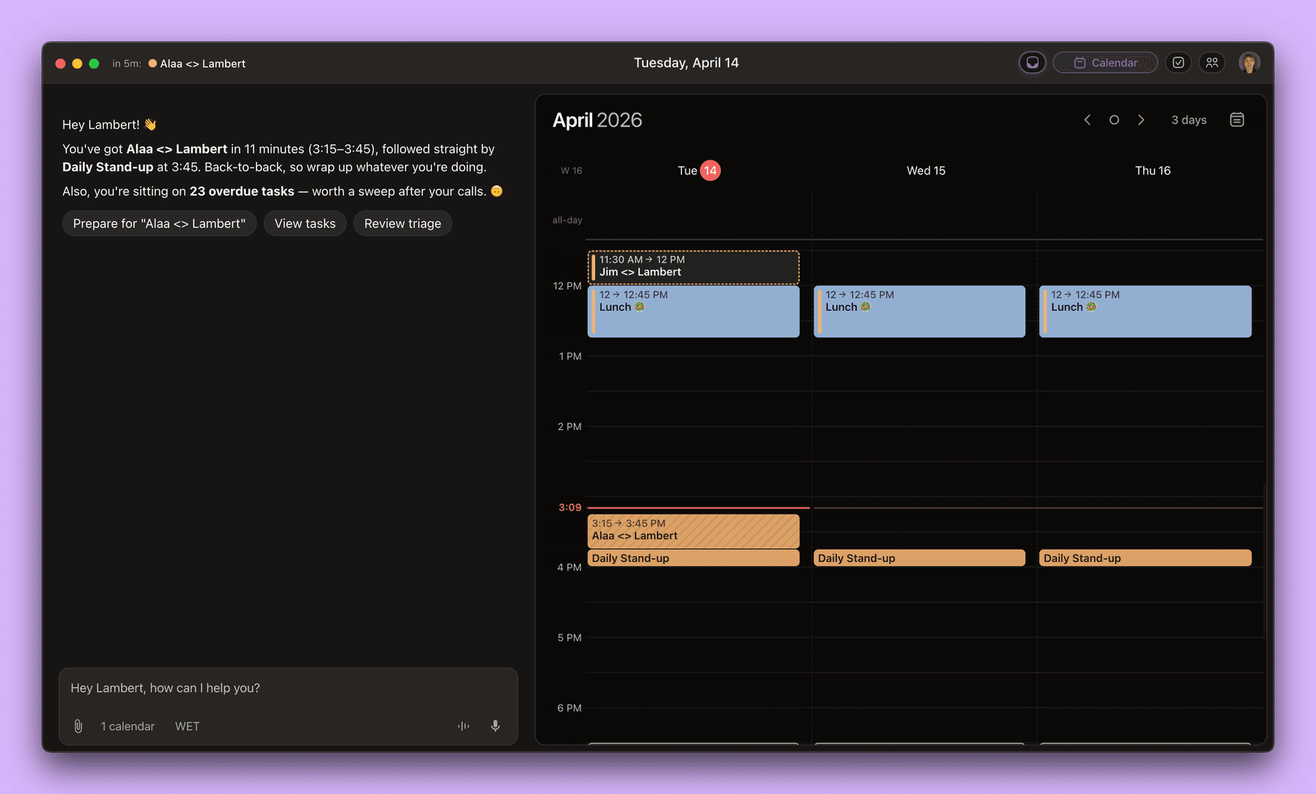Image resolution: width=1316 pixels, height=794 pixels.
Task: Click the bold Daily Stand-up text in message
Action: click(107, 167)
